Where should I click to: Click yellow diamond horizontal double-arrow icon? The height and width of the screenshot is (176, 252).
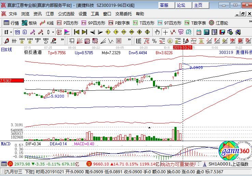pyautogui.click(x=124, y=32)
